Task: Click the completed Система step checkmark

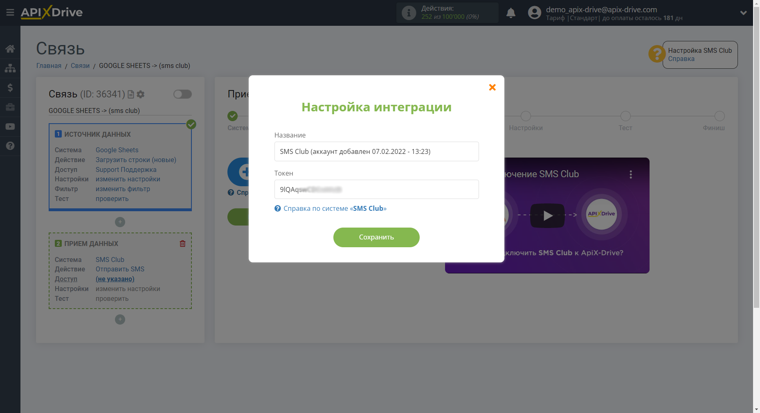Action: click(x=233, y=116)
